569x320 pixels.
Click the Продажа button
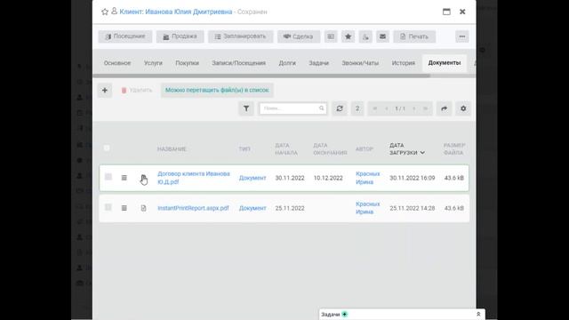pos(180,36)
